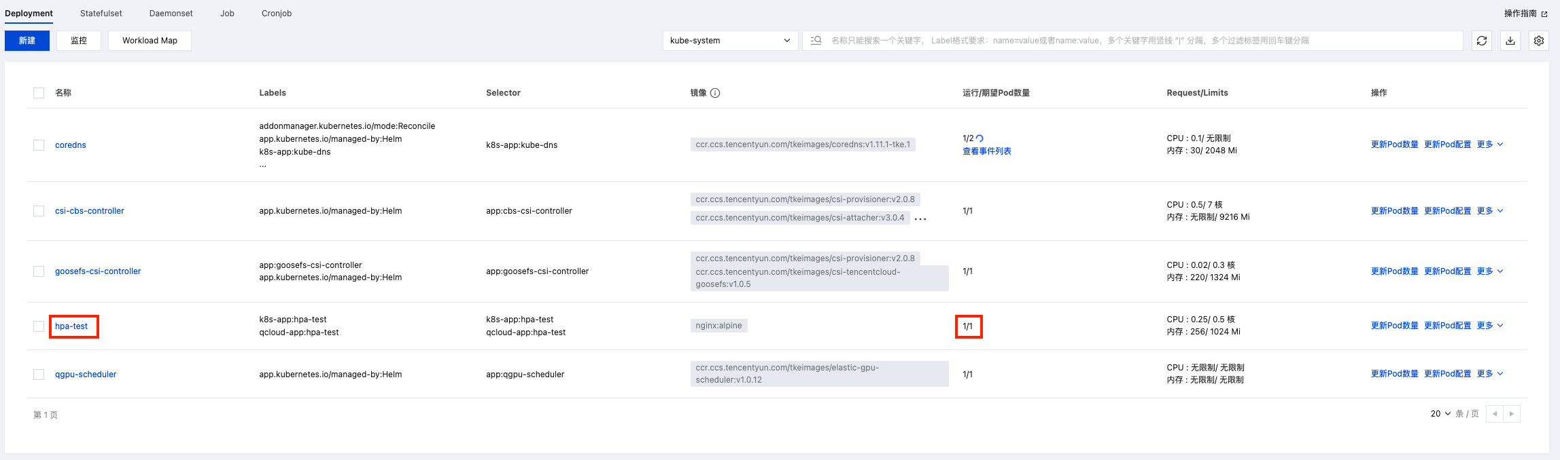Click the previous page arrow
Screen dimensions: 1560x460
1495,414
